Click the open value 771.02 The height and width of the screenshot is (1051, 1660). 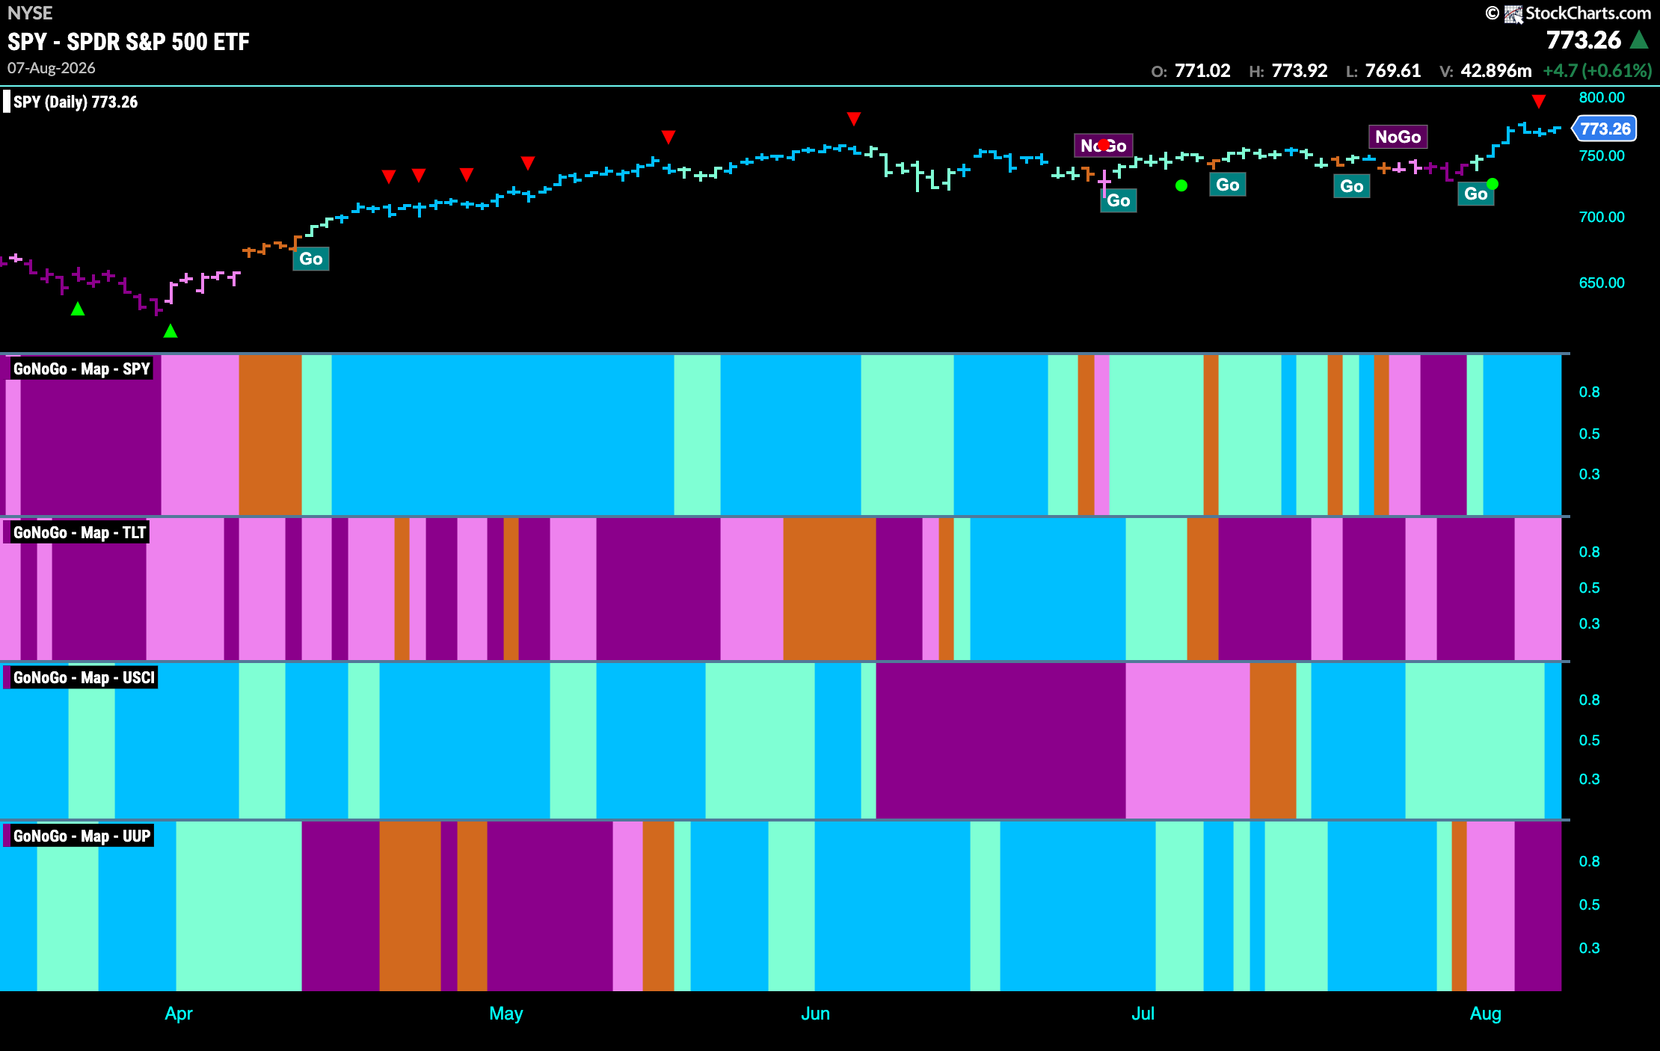[1202, 70]
